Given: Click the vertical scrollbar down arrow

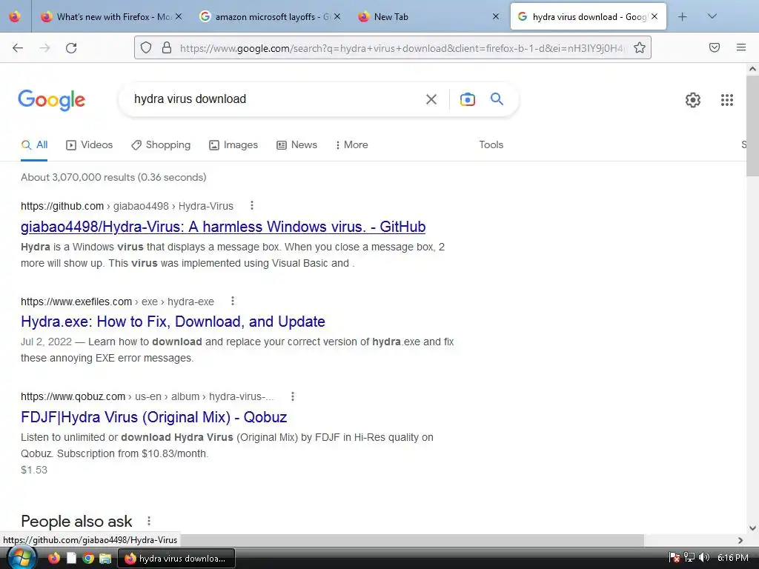Looking at the screenshot, I should point(752,528).
